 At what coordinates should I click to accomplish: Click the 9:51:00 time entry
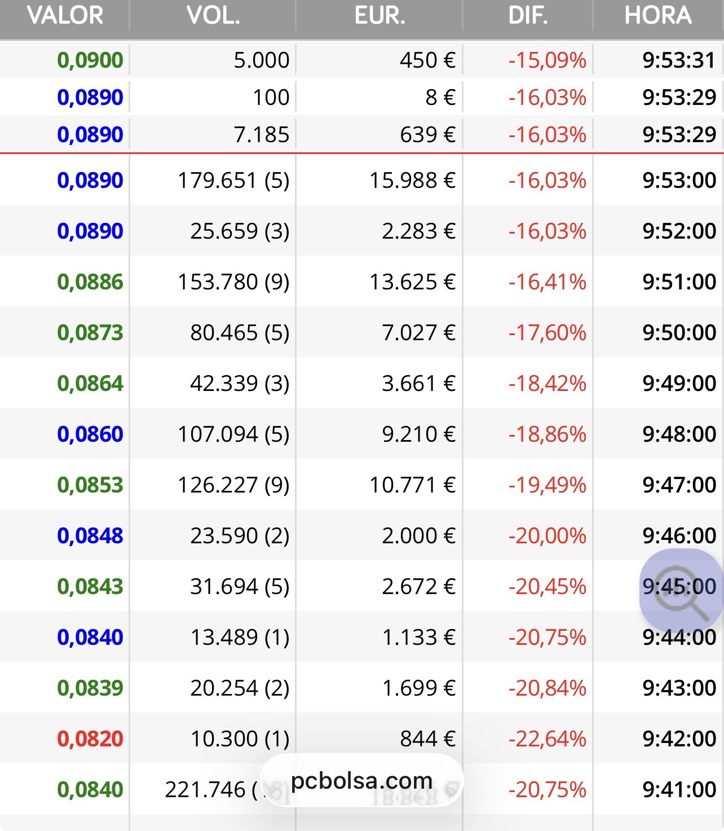679,282
